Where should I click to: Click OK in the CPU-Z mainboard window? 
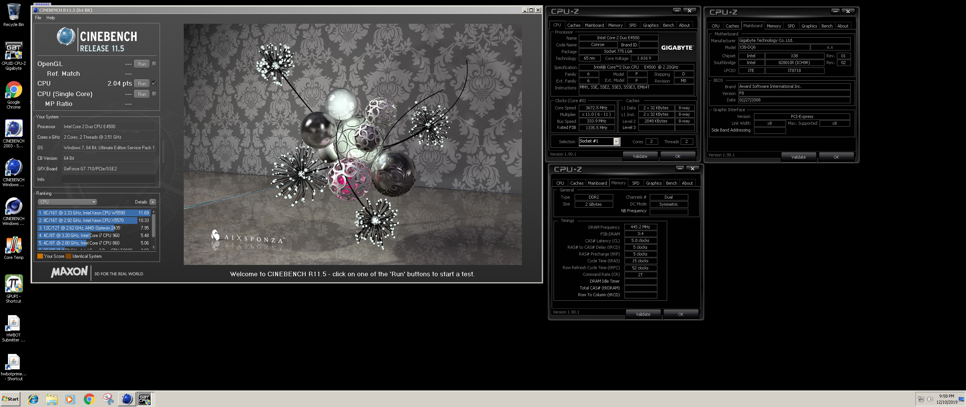pyautogui.click(x=836, y=157)
